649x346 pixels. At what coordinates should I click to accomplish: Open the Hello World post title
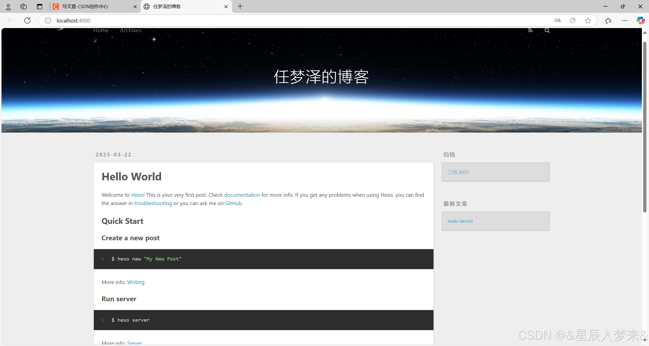tap(131, 177)
